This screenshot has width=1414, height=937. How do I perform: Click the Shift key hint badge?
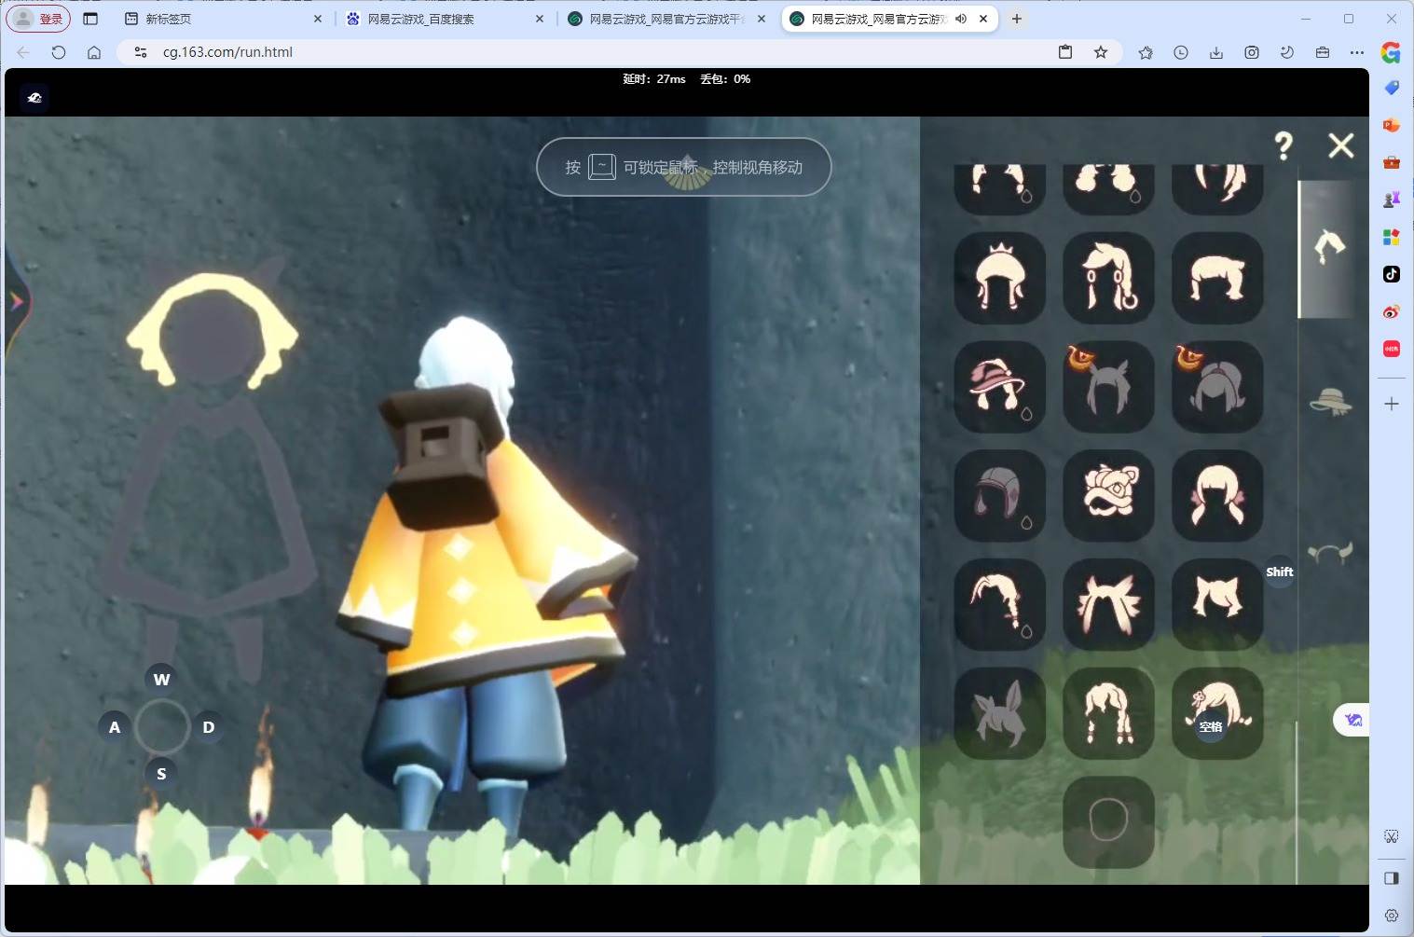(x=1280, y=572)
